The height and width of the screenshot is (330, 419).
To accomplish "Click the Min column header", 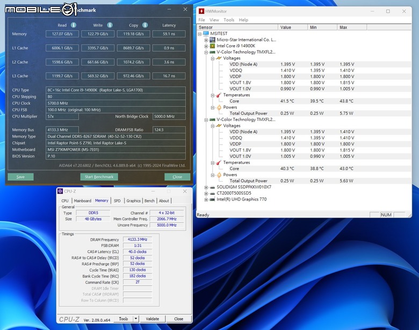I will tap(322, 27).
